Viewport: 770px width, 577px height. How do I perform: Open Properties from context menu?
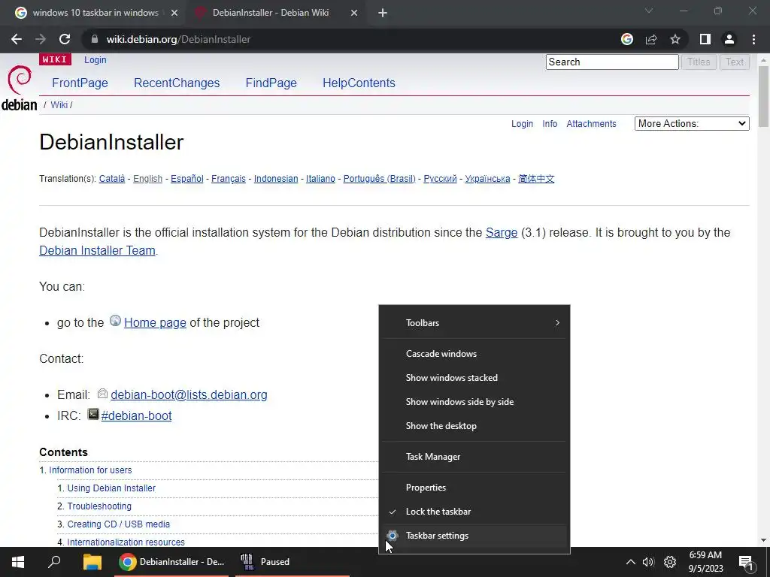point(475,488)
